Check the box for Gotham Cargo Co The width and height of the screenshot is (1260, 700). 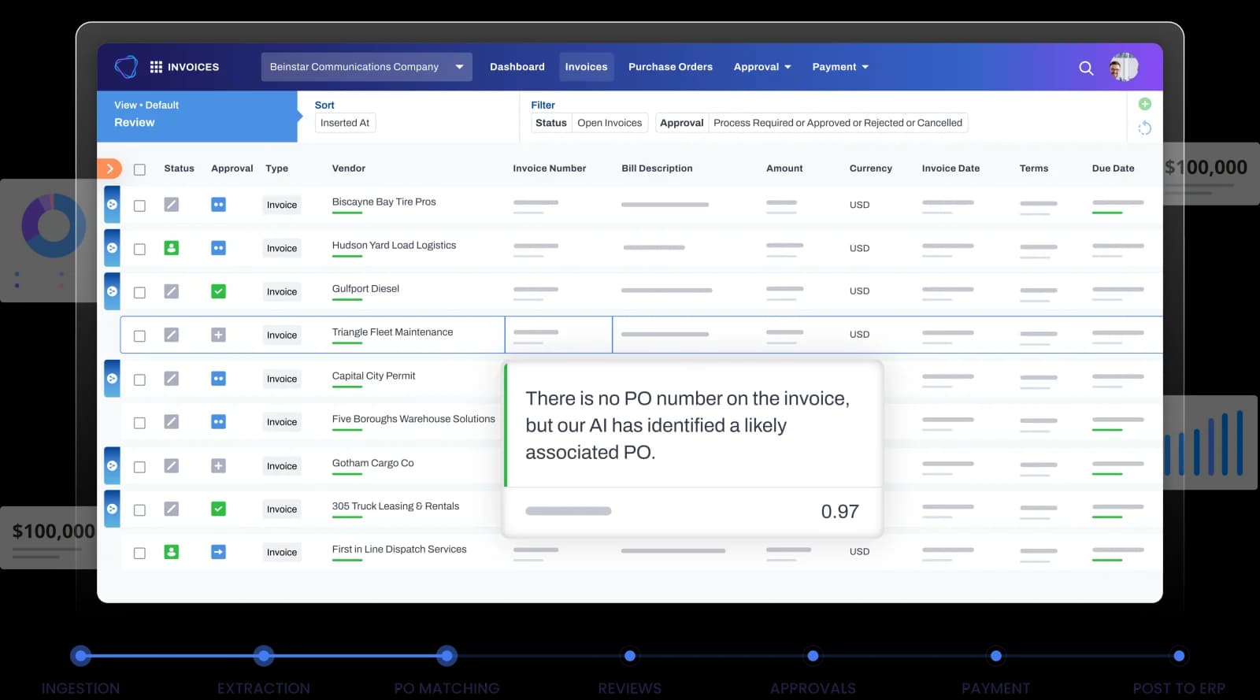tap(139, 467)
